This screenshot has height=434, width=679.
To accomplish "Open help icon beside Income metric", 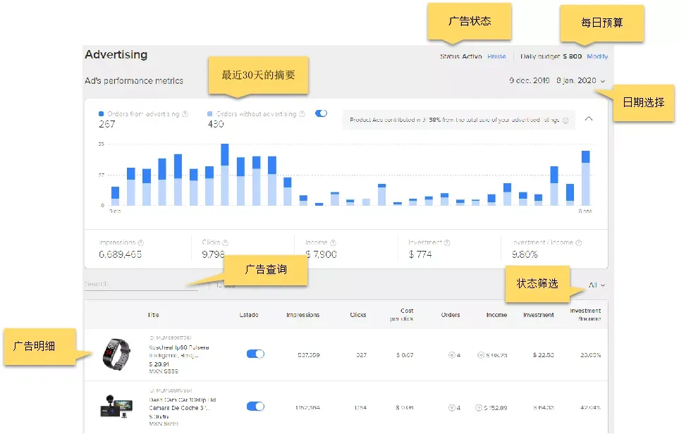I will coord(333,243).
